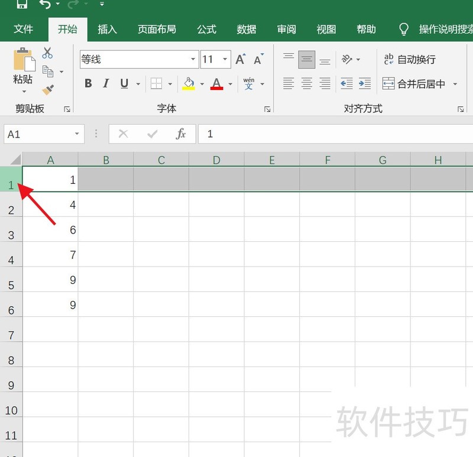The image size is (473, 457).
Task: Expand the font color dropdown arrow
Action: click(230, 84)
